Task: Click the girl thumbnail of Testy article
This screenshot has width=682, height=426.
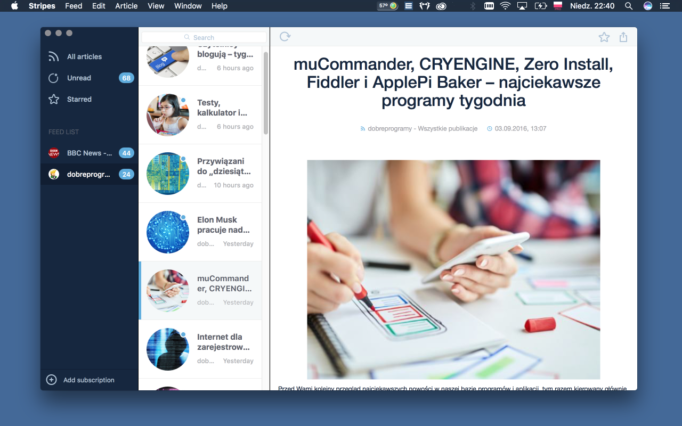Action: [x=168, y=115]
